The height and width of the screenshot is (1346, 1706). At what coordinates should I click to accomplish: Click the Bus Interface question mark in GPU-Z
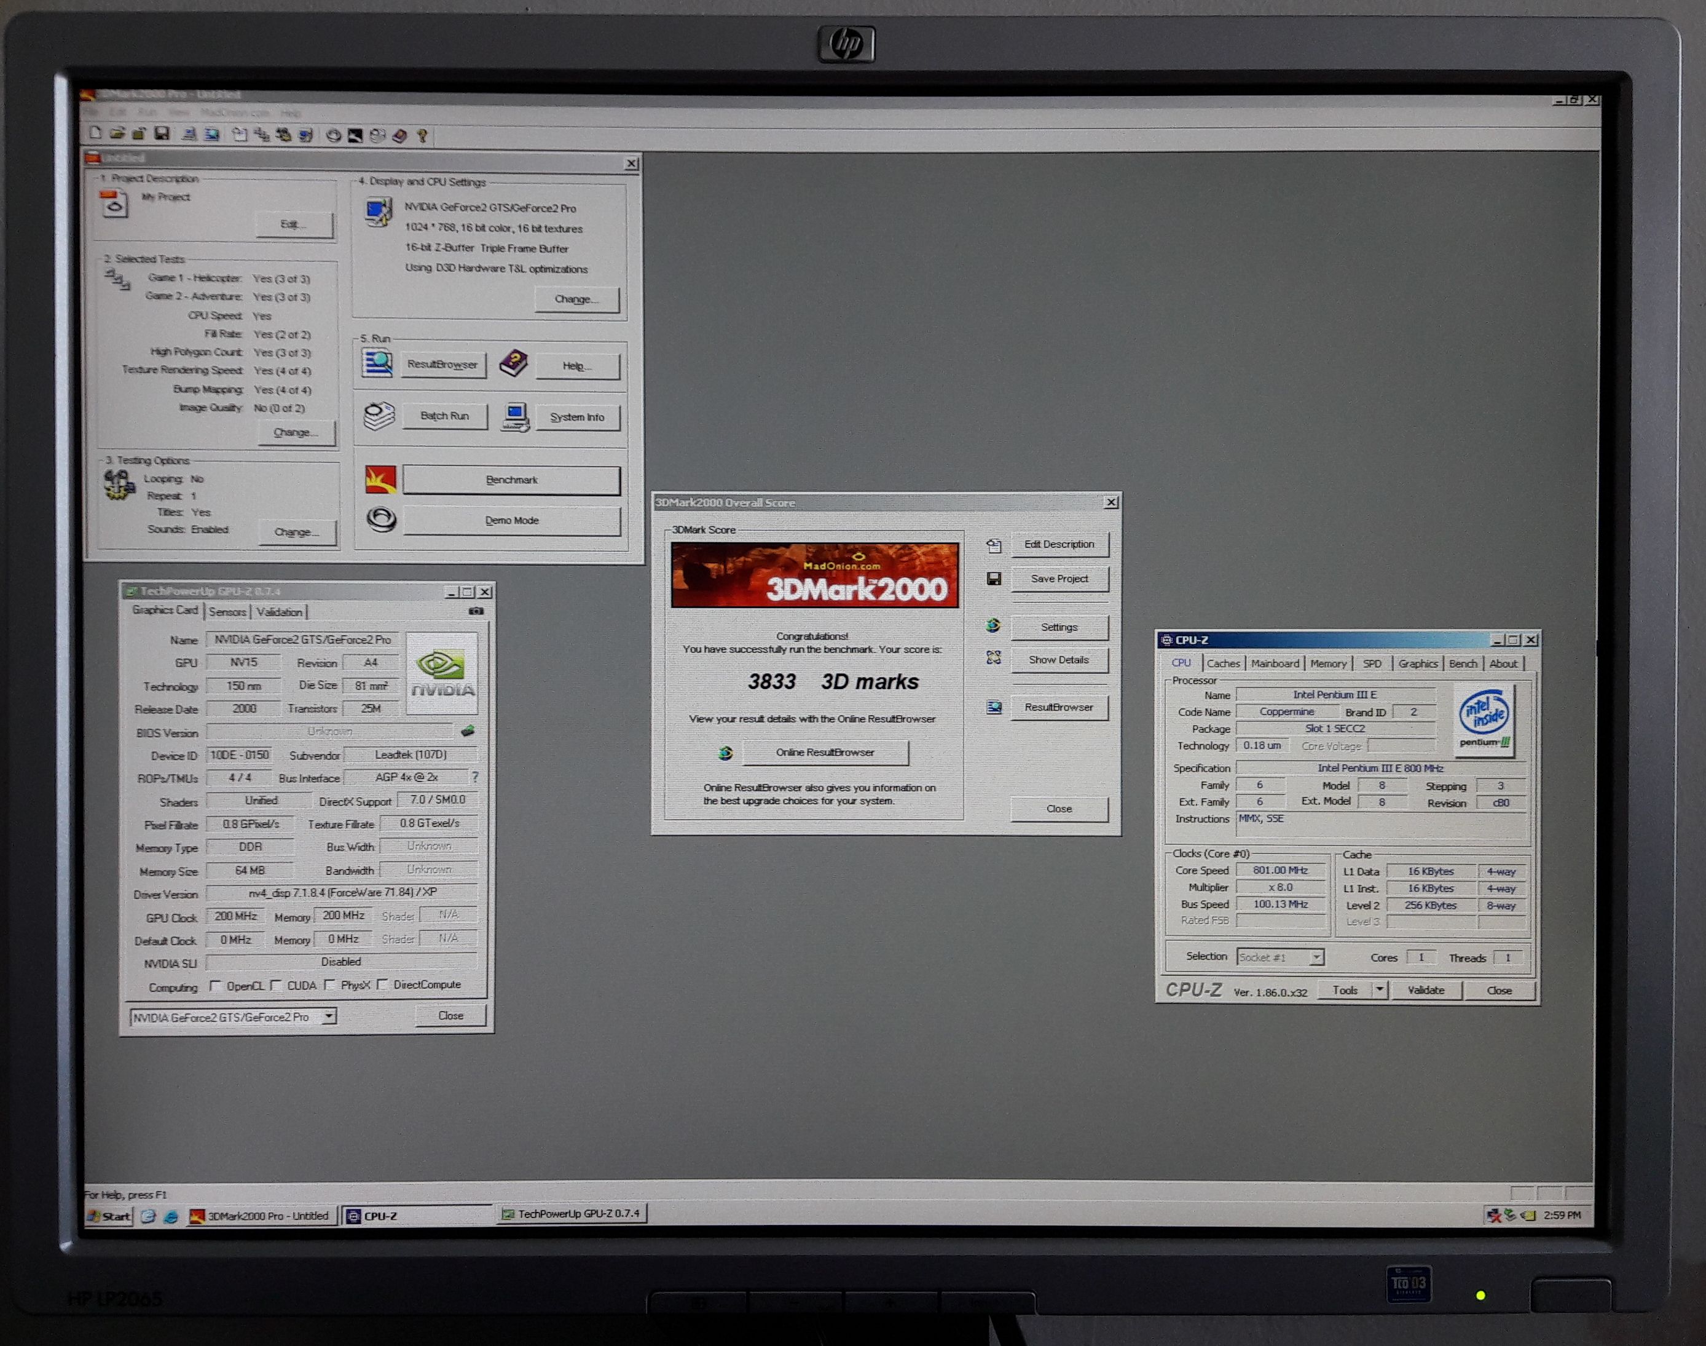(475, 777)
